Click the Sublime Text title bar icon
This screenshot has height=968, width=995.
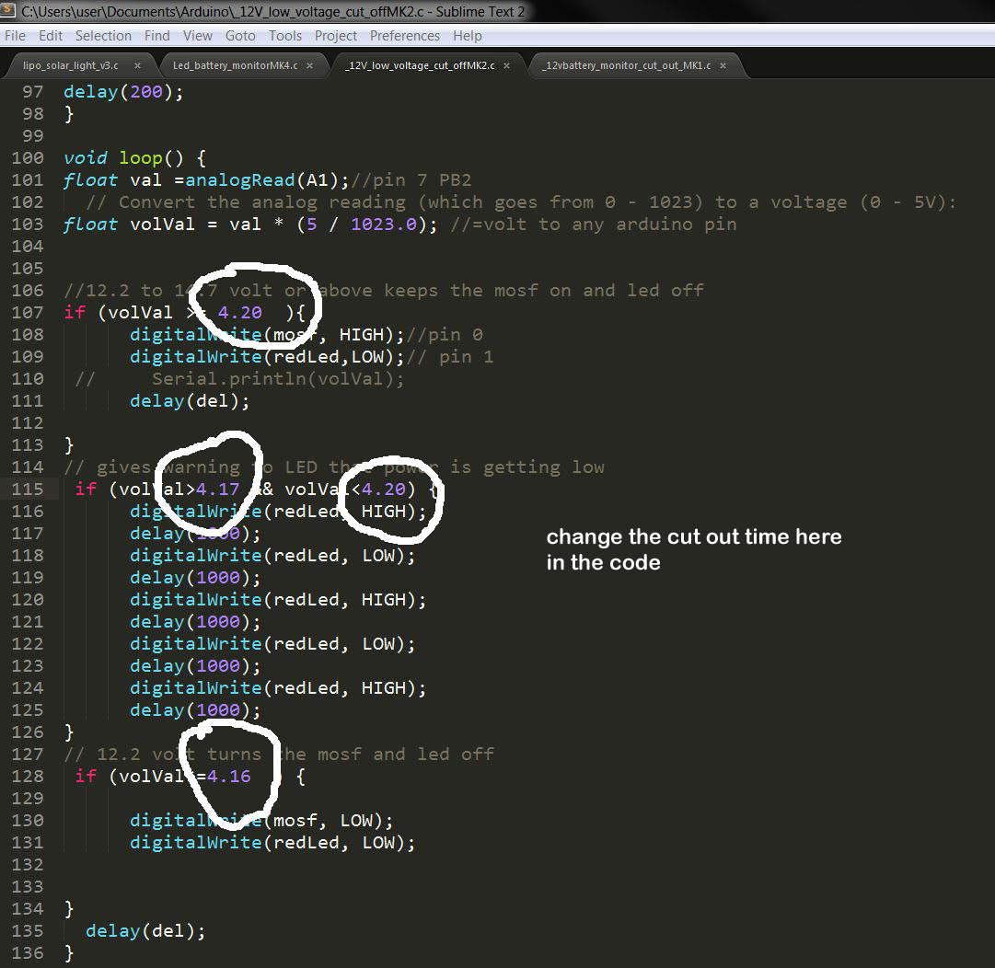coord(7,11)
